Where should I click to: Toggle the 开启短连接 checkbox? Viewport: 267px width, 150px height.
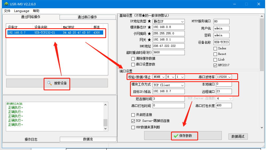click(x=133, y=115)
